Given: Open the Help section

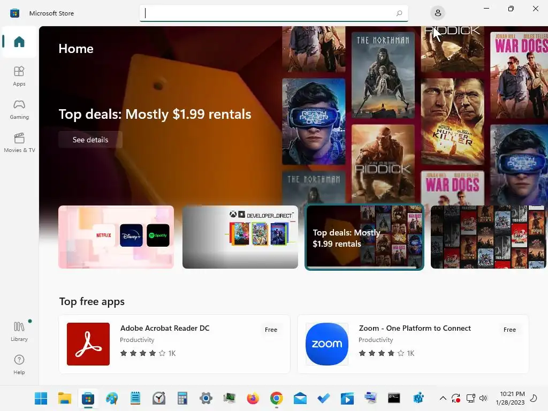Looking at the screenshot, I should (x=19, y=364).
